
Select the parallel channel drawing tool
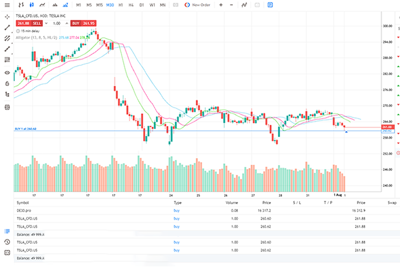click(x=7, y=39)
